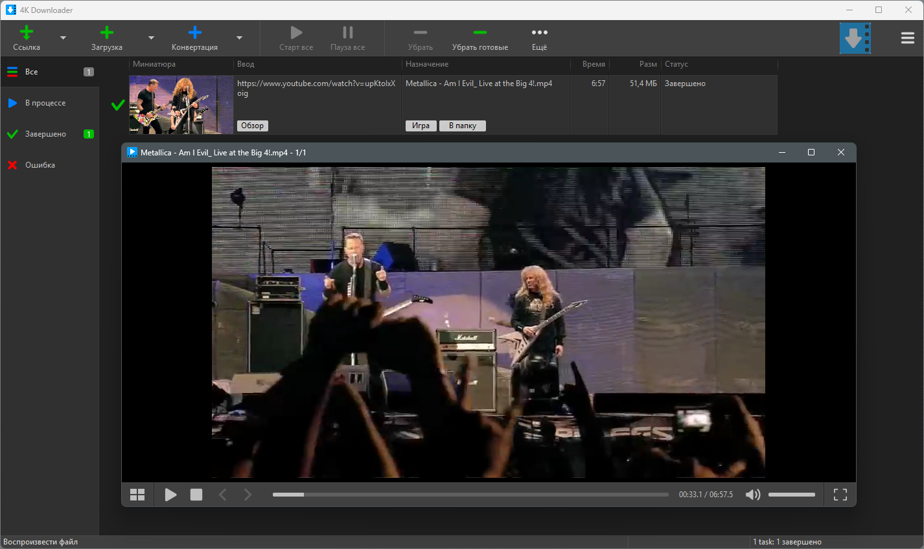Click the status bar task summary text

tap(787, 542)
